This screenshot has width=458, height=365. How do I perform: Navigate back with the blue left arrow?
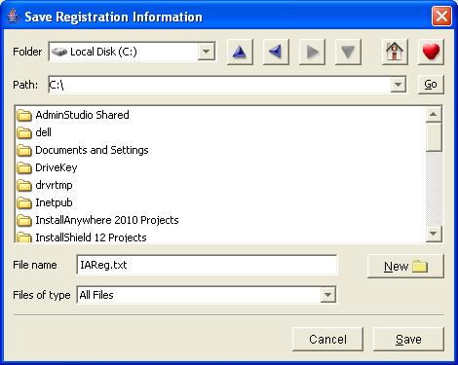point(276,52)
